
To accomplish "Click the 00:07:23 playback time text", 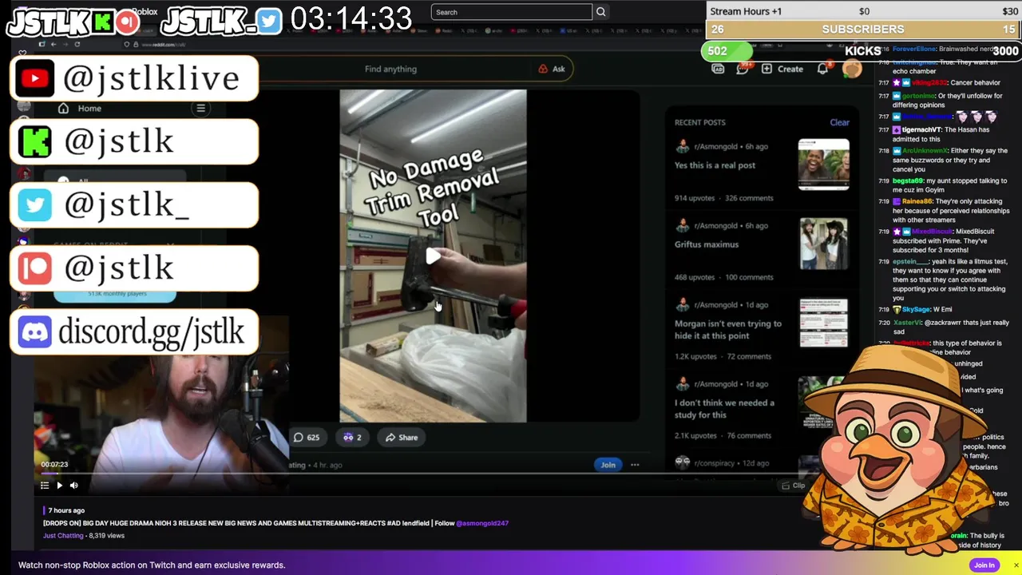I will tap(54, 464).
